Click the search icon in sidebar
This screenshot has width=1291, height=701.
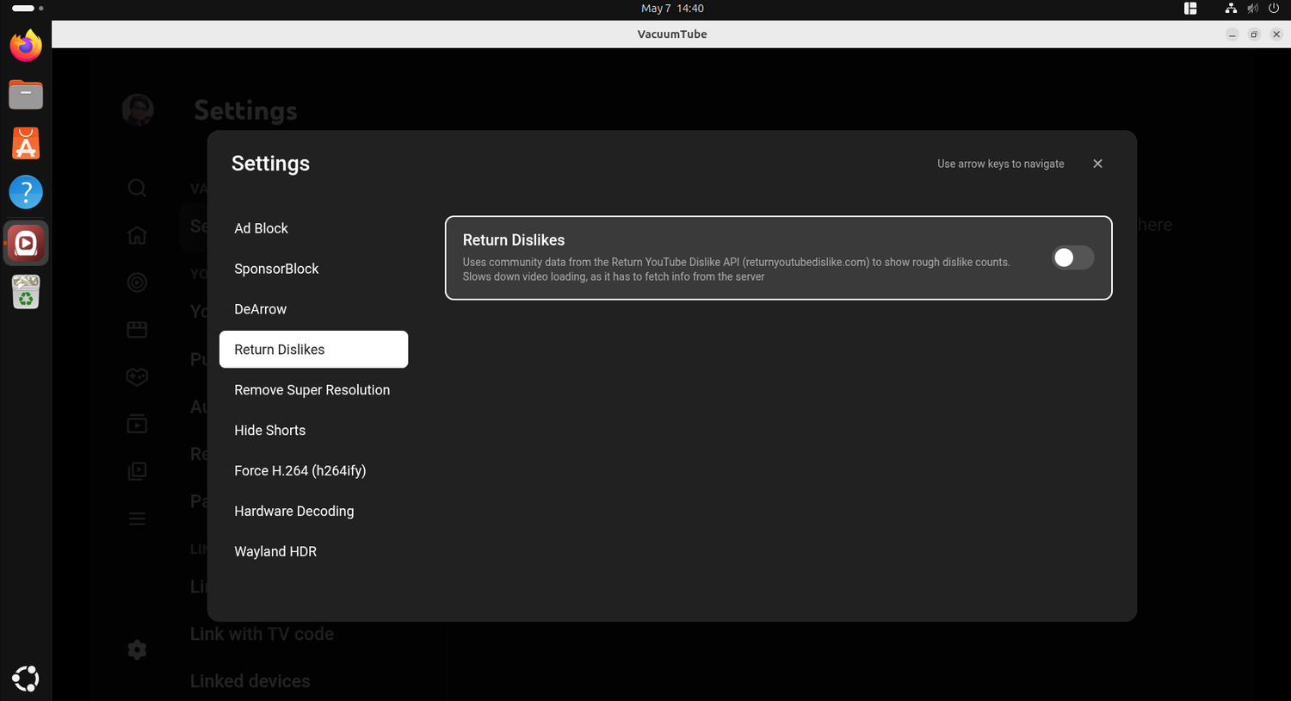click(137, 188)
